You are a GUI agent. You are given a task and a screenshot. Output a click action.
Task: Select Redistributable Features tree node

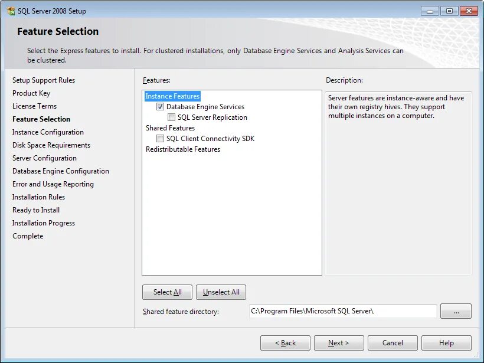click(183, 149)
